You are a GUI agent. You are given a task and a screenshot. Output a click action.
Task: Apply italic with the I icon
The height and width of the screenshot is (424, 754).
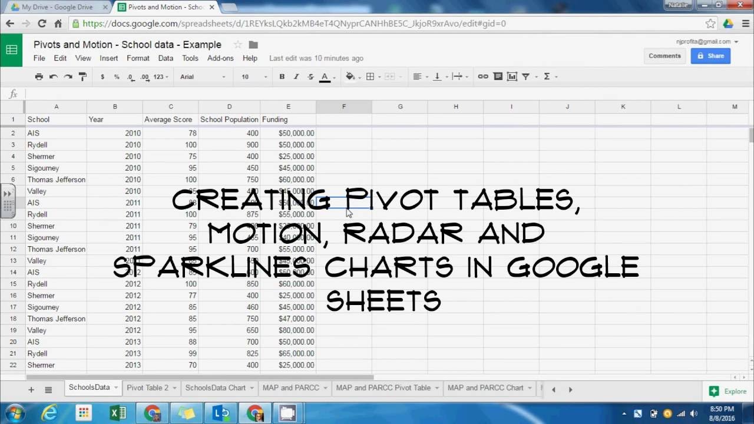tap(296, 77)
